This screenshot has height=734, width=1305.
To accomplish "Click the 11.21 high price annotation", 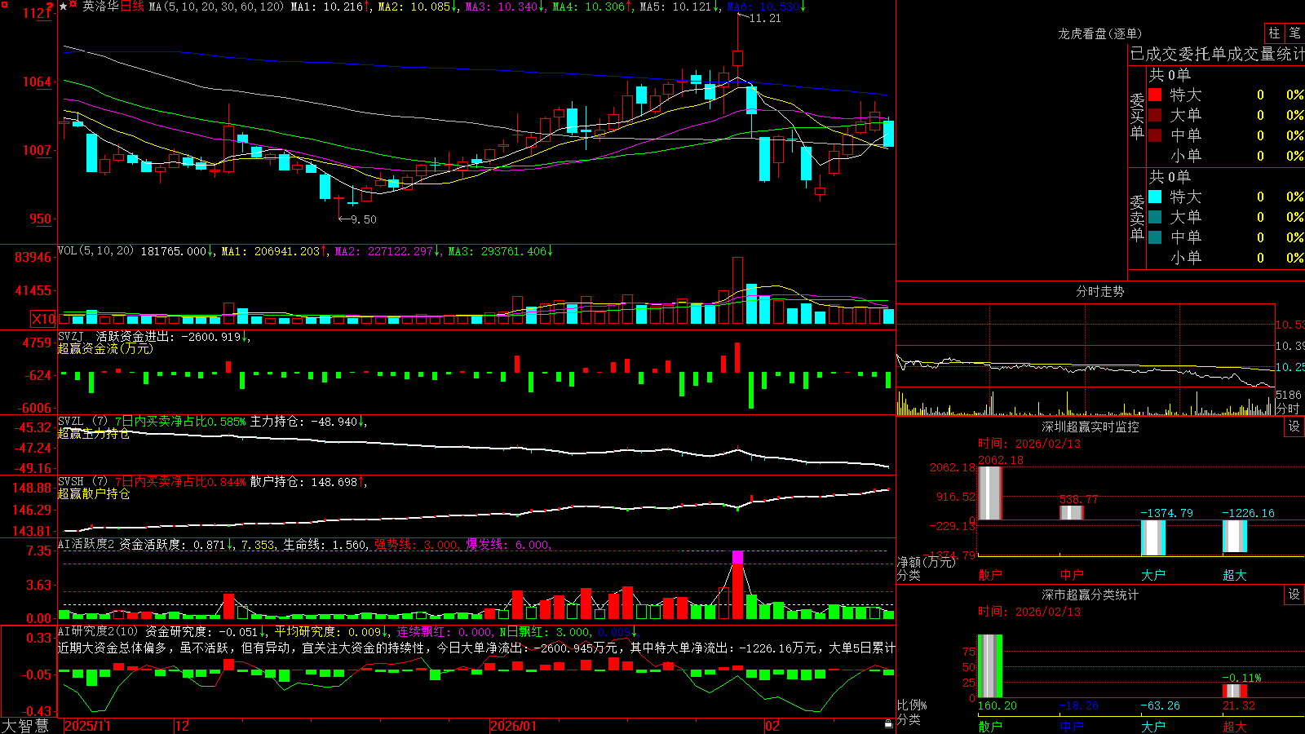I will pyautogui.click(x=765, y=18).
